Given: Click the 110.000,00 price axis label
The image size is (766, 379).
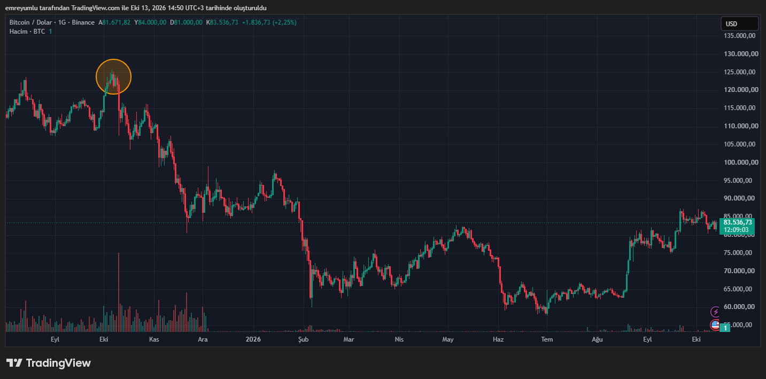Looking at the screenshot, I should click(740, 126).
